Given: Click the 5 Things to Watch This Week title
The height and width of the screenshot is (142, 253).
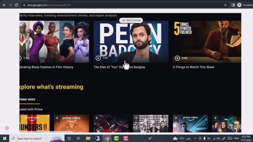Looking at the screenshot, I should tap(193, 67).
